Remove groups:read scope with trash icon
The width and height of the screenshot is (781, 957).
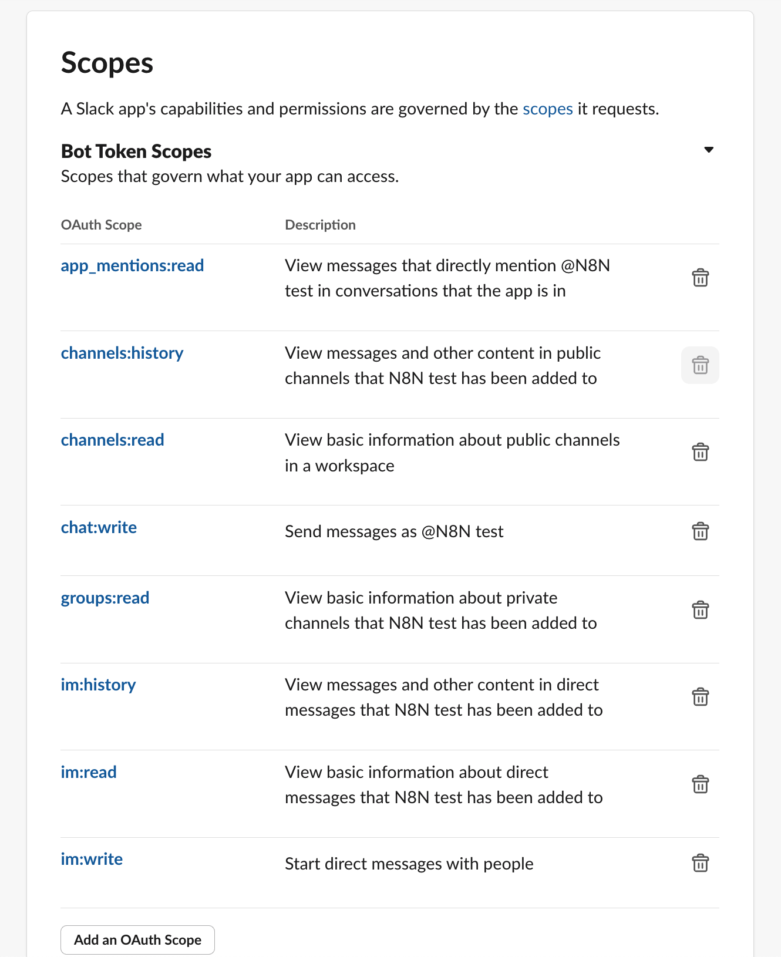pyautogui.click(x=700, y=610)
